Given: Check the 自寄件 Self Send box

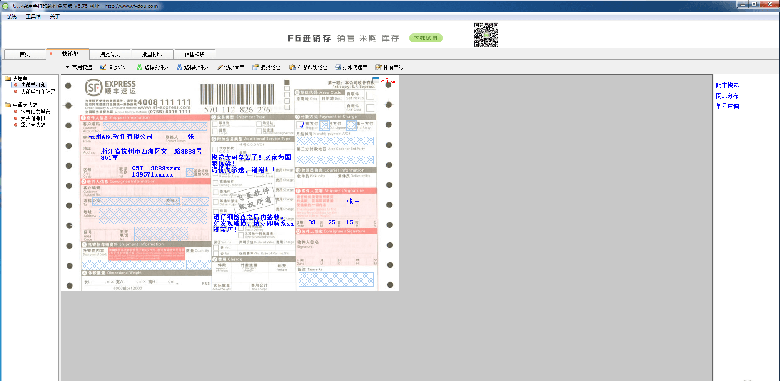Looking at the screenshot, I should click(x=370, y=108).
